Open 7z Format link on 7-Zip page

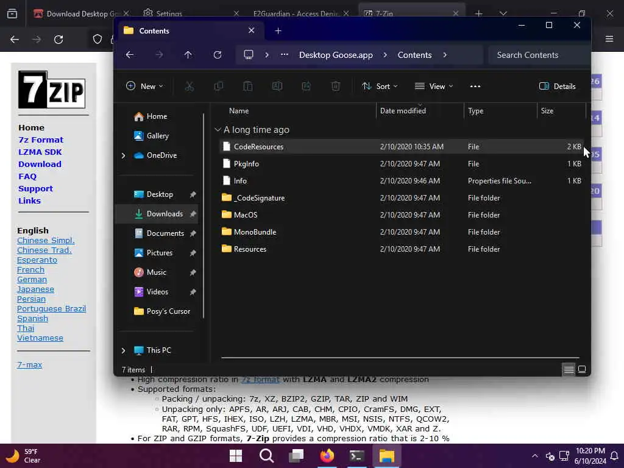41,140
